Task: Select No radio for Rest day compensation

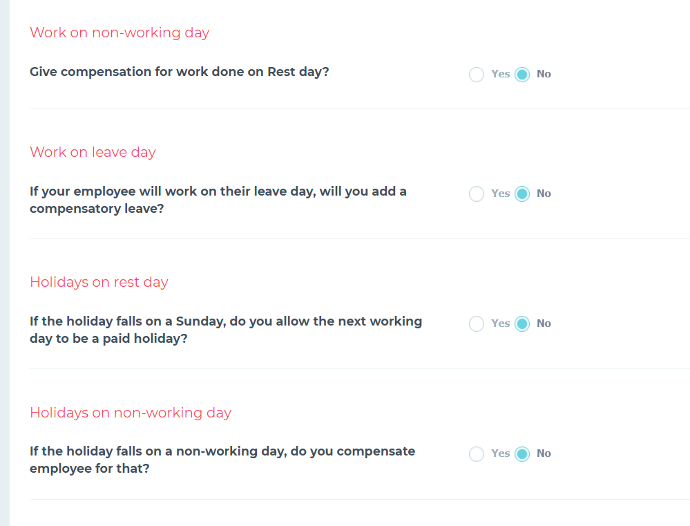Action: 522,75
